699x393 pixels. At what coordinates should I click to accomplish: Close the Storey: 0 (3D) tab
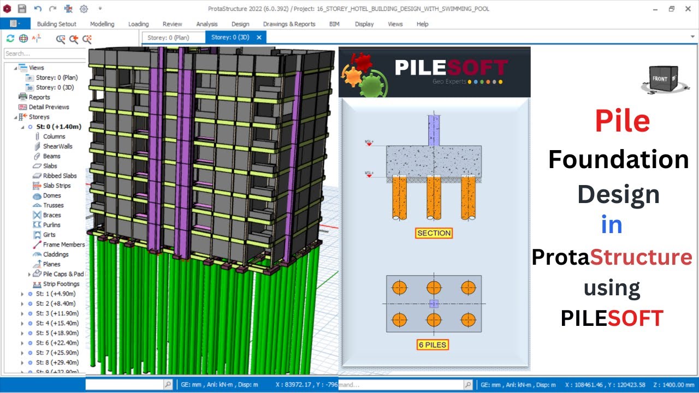tap(259, 38)
